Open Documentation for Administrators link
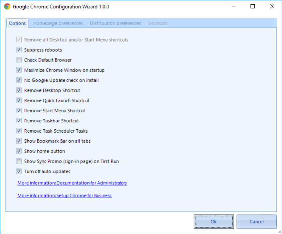 pyautogui.click(x=72, y=183)
